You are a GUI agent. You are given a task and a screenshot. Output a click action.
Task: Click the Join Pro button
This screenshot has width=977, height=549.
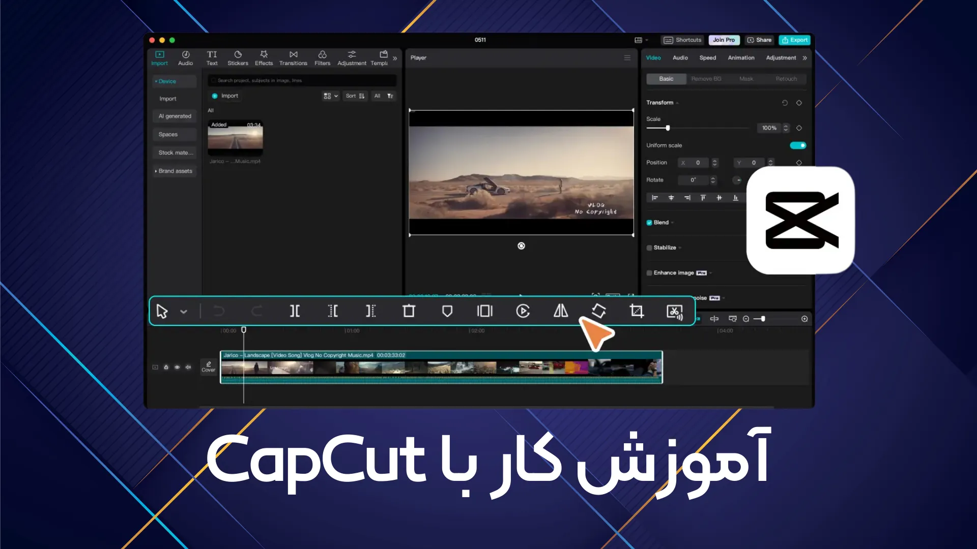click(724, 40)
